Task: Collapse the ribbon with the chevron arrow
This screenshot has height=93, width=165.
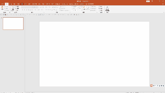Action: click(164, 12)
